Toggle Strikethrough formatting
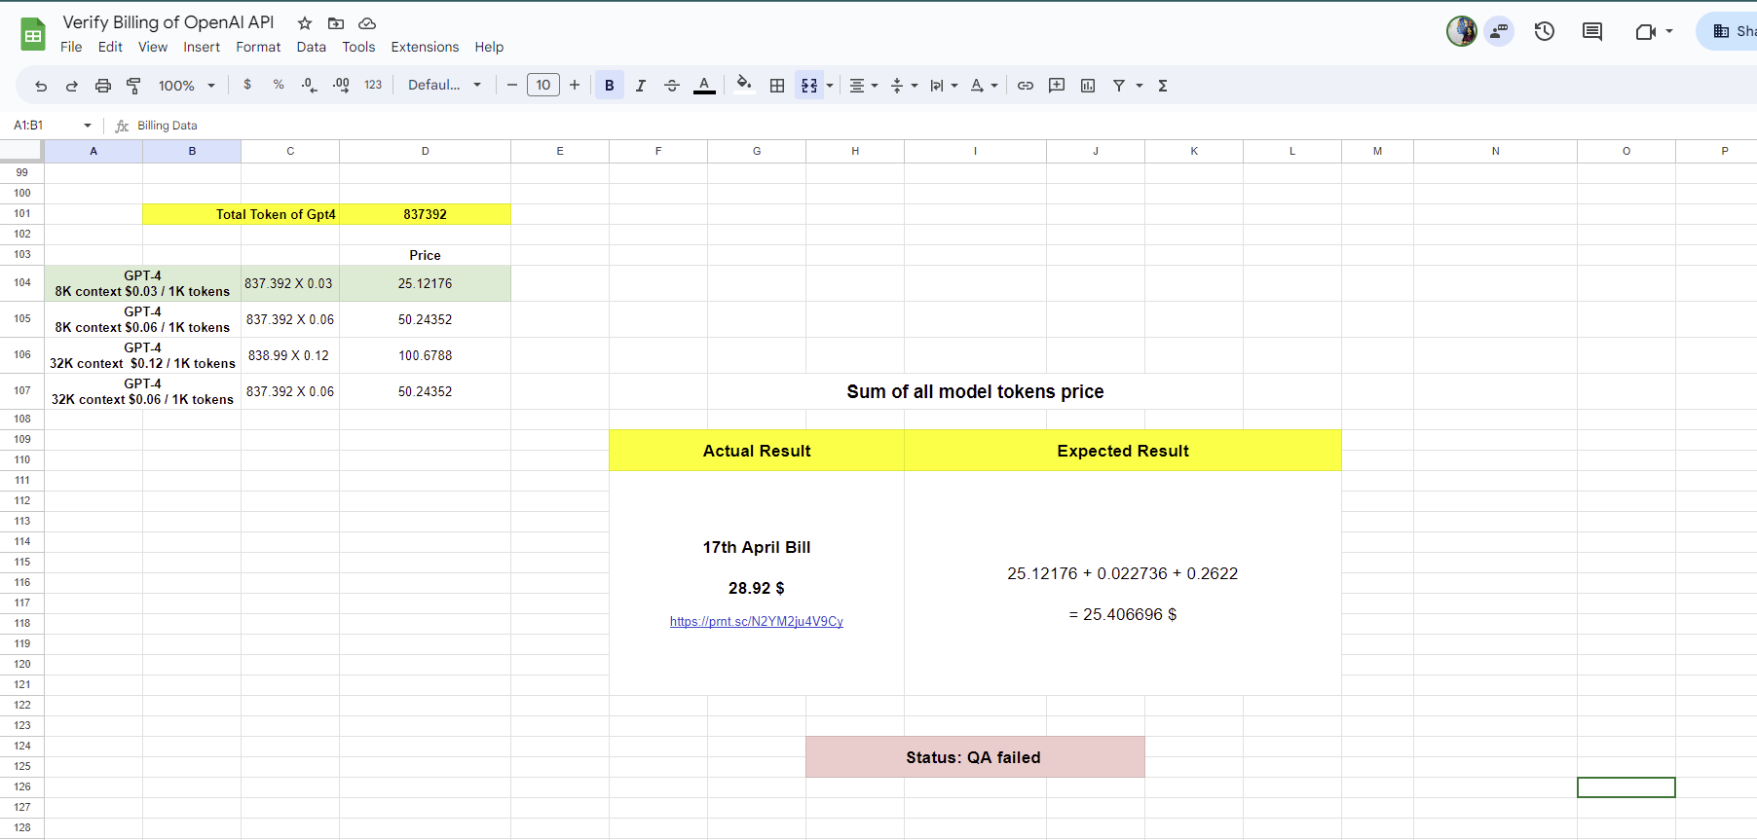The image size is (1757, 840). [672, 86]
